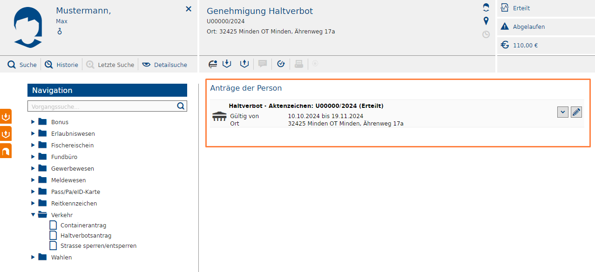The width and height of the screenshot is (595, 272).
Task: Click into the Vorgangssuche input field
Action: pos(101,106)
